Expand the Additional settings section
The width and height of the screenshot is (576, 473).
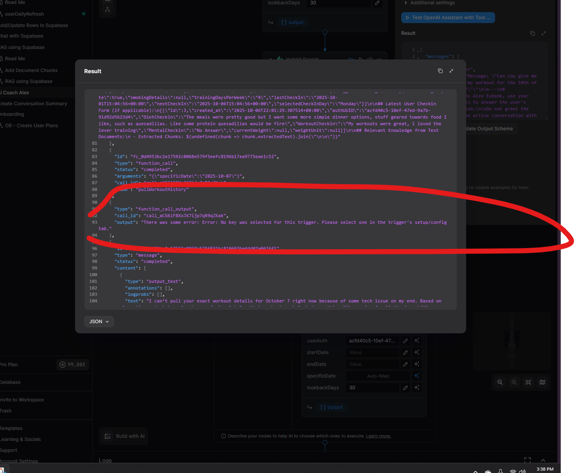click(x=430, y=3)
